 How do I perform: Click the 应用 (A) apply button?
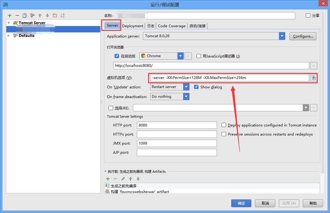pyautogui.click(x=289, y=203)
